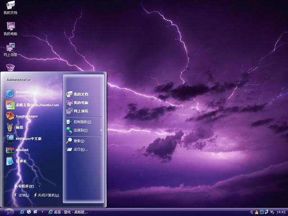
Task: Launch Internet Explorer from Quick Launch
Action: coord(22,212)
